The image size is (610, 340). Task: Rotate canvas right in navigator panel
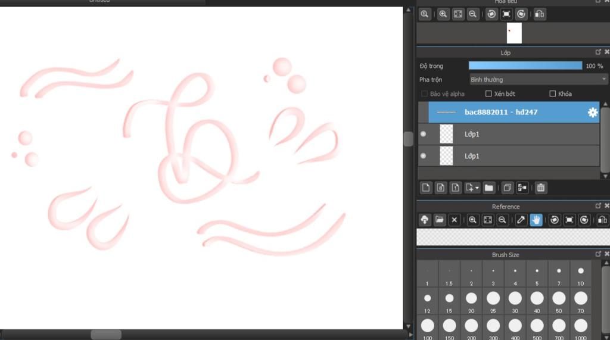[521, 14]
